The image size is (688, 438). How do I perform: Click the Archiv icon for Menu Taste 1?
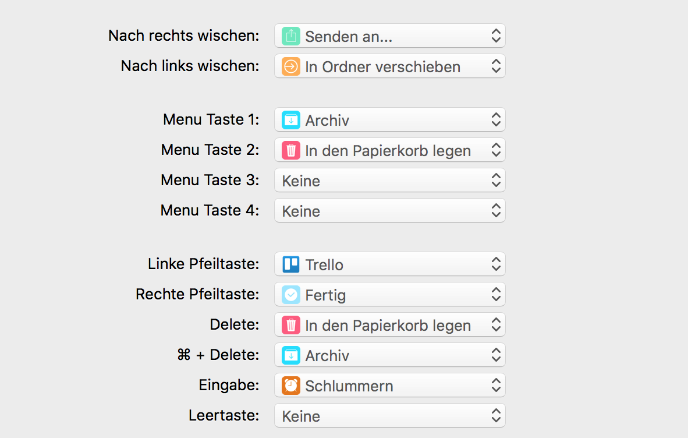(x=291, y=120)
